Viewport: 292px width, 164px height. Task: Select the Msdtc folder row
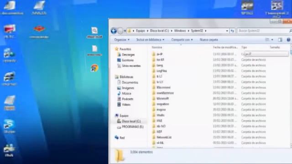pyautogui.click(x=209, y=115)
